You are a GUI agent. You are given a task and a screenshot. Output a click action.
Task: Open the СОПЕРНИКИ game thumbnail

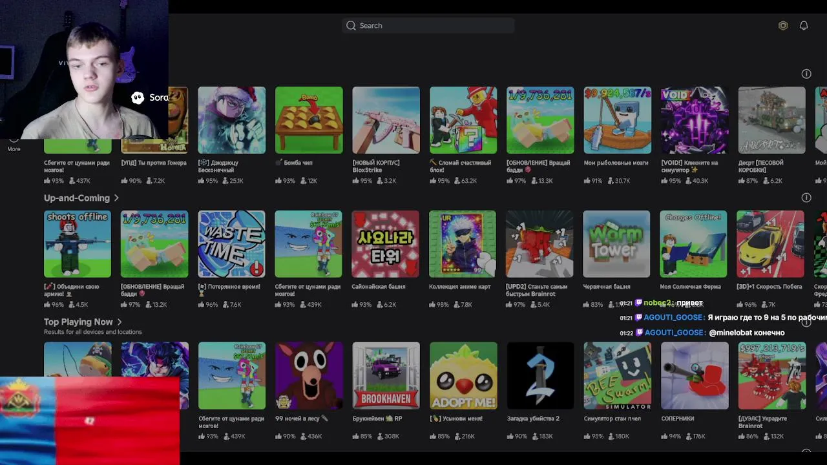695,376
